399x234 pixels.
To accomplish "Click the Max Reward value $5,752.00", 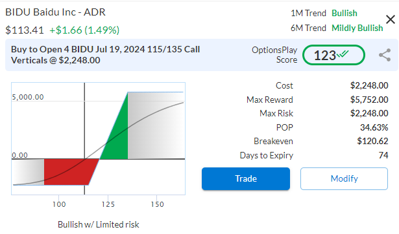I will [x=369, y=100].
